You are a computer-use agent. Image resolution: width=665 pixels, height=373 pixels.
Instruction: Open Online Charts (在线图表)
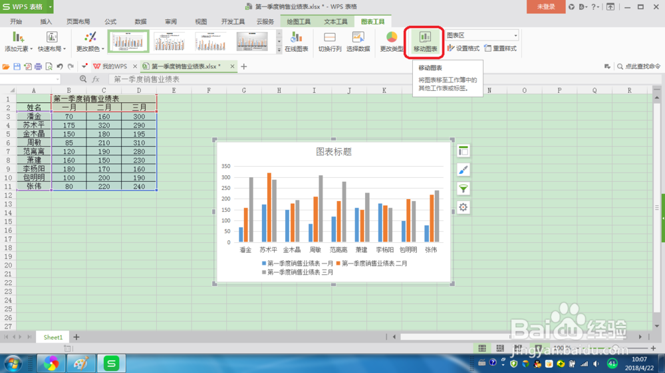pyautogui.click(x=297, y=42)
